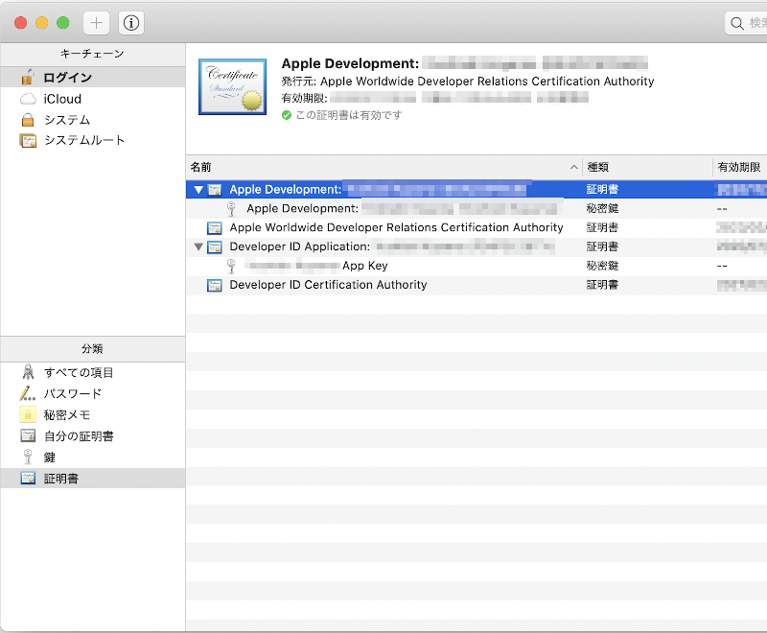Click the 証明書 category certificate icon
Image resolution: width=767 pixels, height=633 pixels.
tap(28, 479)
